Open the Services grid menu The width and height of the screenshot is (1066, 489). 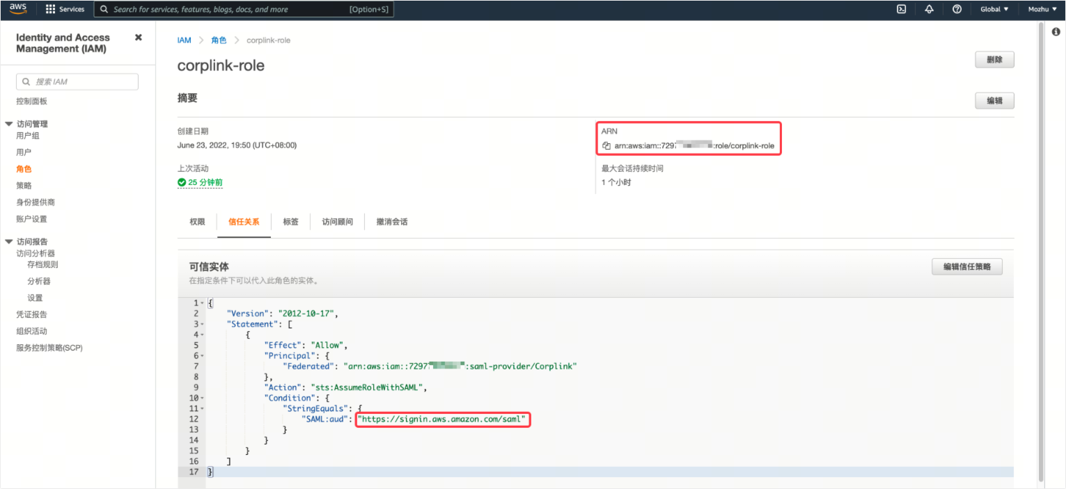[x=65, y=9]
